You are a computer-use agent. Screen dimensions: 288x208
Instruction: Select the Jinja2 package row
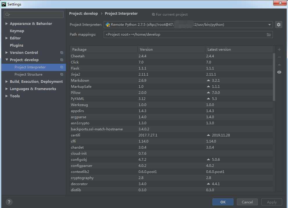[171, 74]
